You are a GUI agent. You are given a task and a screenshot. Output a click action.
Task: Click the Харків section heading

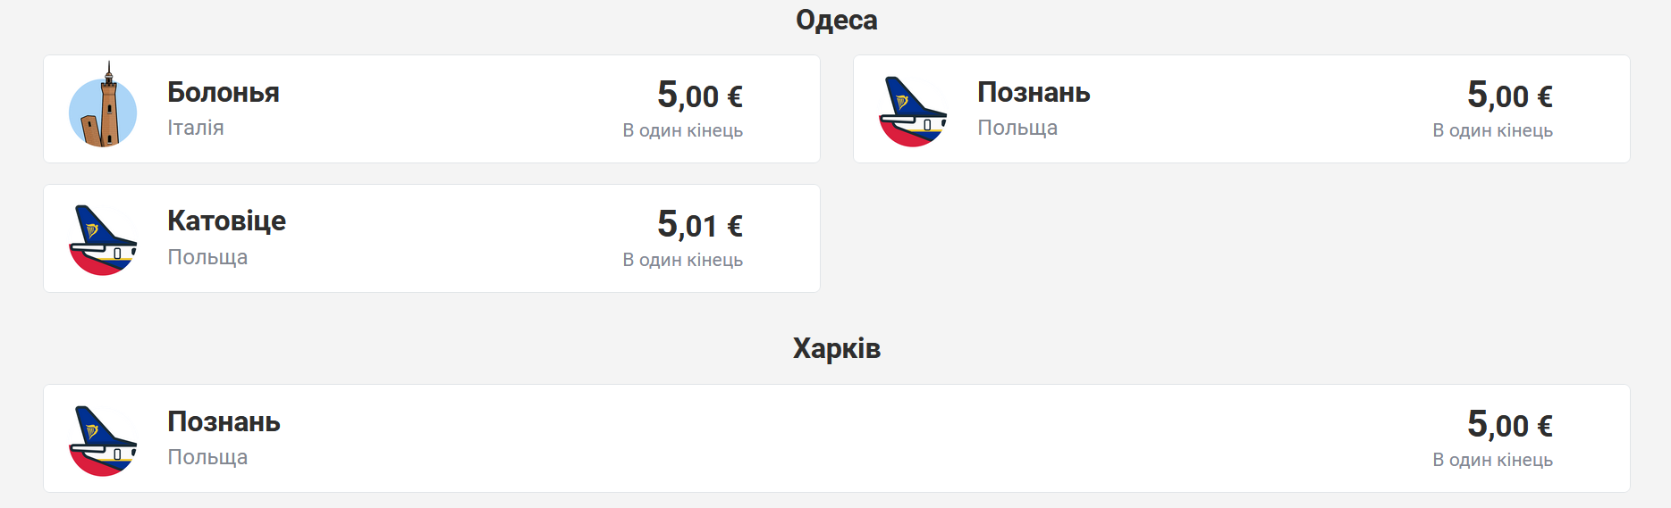click(837, 348)
